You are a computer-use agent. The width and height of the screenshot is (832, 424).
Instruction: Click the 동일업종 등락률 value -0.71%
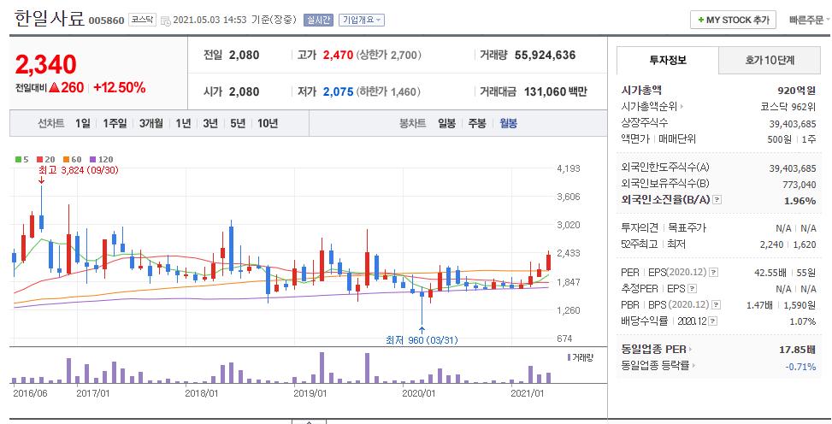tap(800, 366)
